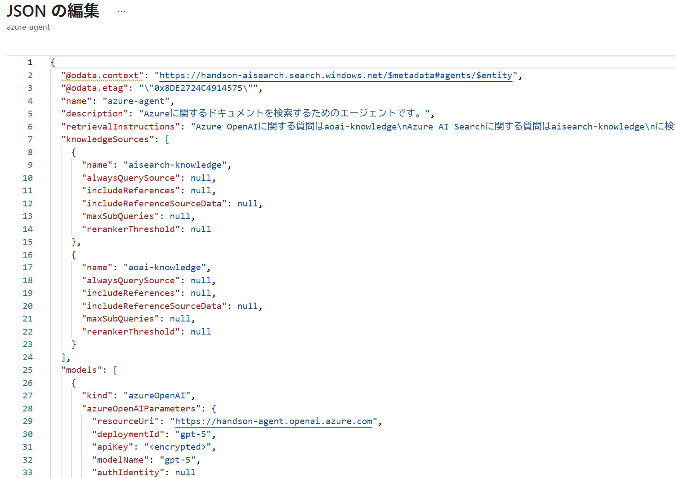The height and width of the screenshot is (478, 675).
Task: Click the "<encrypted>" apiKey value
Action: [178, 447]
